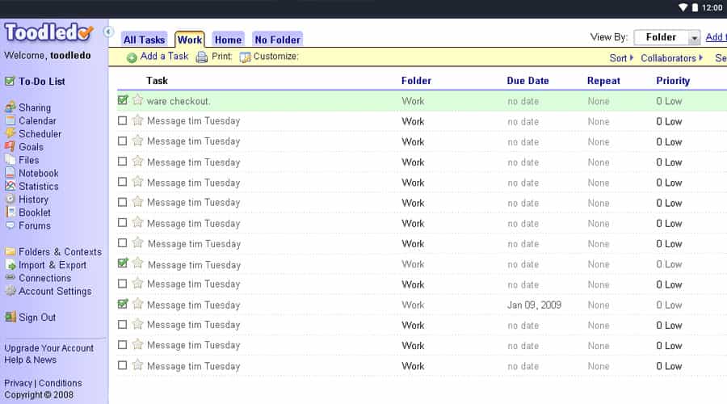Image resolution: width=727 pixels, height=404 pixels.
Task: Click the Sign Out icon
Action: point(11,318)
